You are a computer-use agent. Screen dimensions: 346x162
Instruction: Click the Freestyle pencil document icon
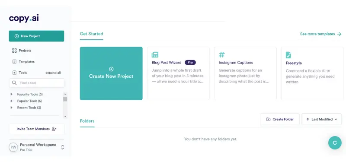[288, 55]
